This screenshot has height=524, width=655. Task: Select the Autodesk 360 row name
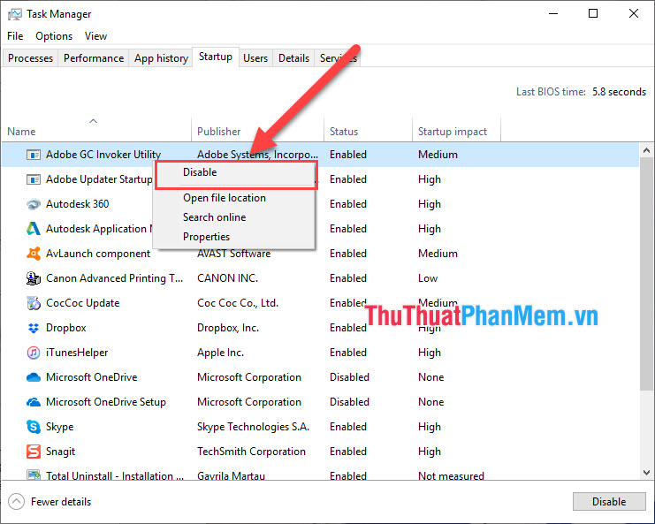click(77, 204)
